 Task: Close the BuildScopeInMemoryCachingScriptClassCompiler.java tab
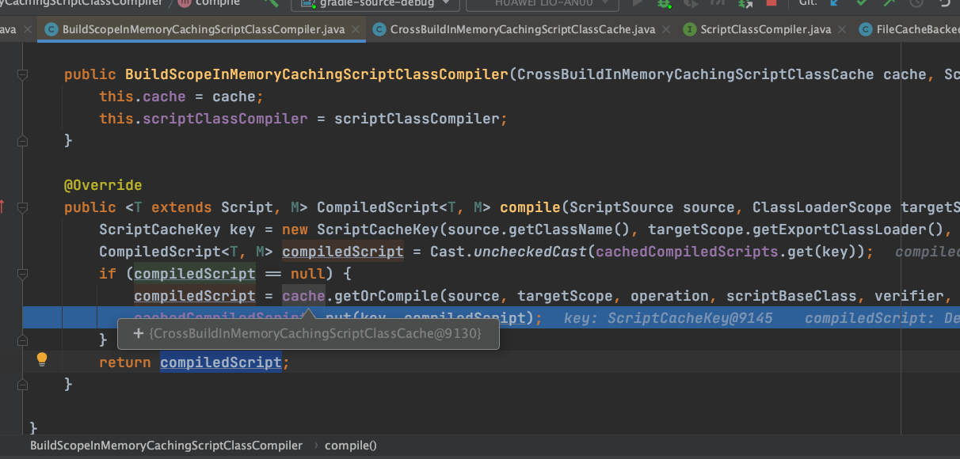pos(355,30)
